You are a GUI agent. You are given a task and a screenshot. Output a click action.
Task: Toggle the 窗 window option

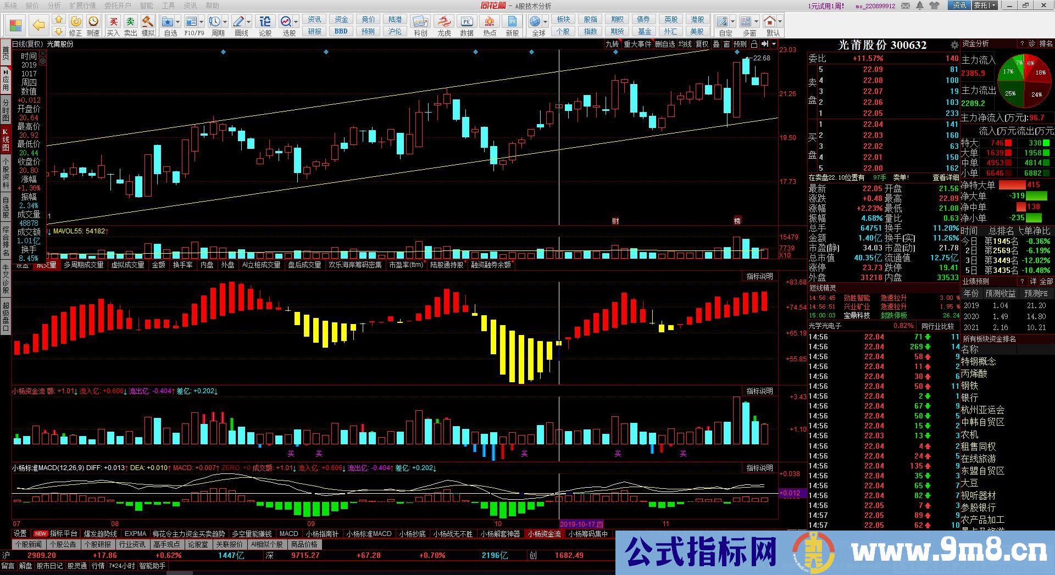pos(726,44)
